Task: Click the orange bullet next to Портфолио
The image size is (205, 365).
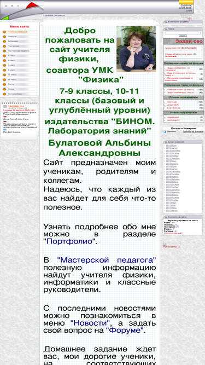Action: coord(4,46)
